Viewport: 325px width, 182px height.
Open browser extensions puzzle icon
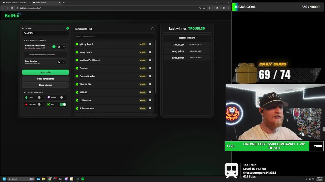(210, 8)
